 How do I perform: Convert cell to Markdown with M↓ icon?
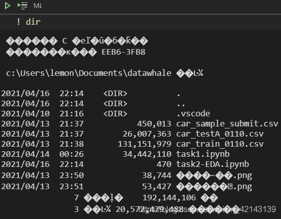point(37,6)
